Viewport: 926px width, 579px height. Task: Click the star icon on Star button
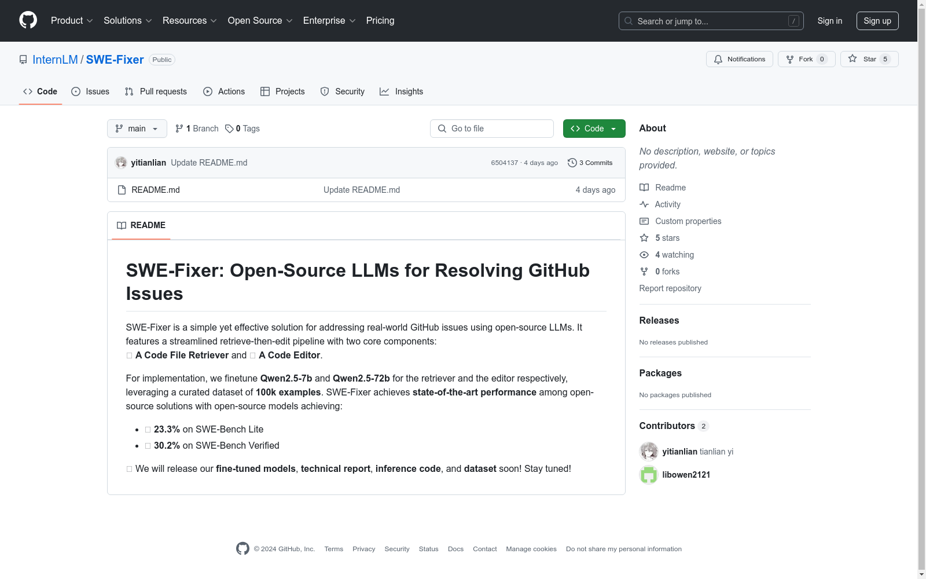pyautogui.click(x=852, y=58)
